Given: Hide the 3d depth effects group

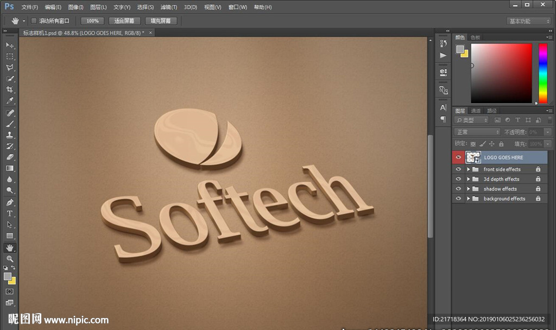Looking at the screenshot, I should tap(458, 179).
